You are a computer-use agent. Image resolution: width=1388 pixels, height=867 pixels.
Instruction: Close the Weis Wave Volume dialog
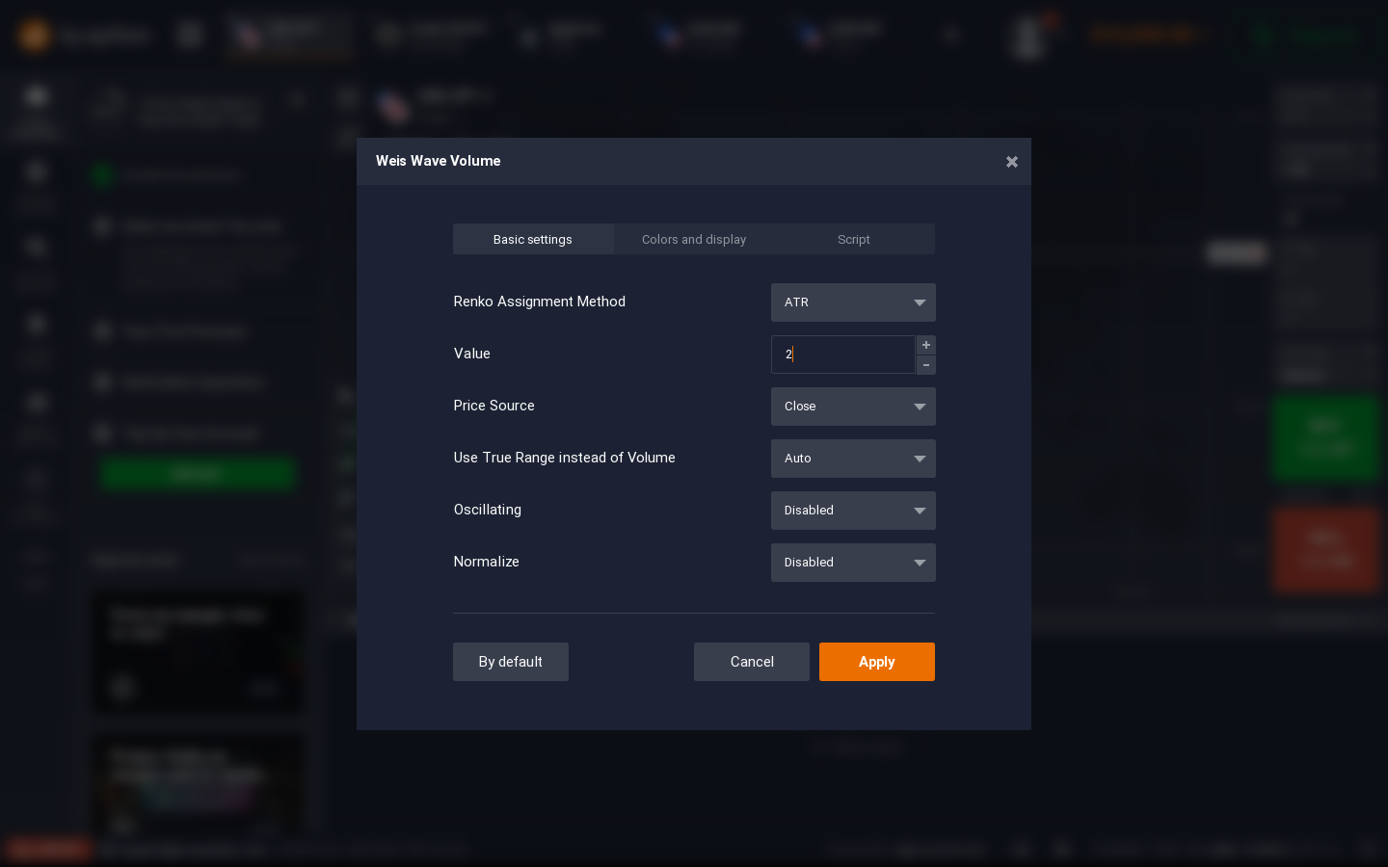(1011, 162)
